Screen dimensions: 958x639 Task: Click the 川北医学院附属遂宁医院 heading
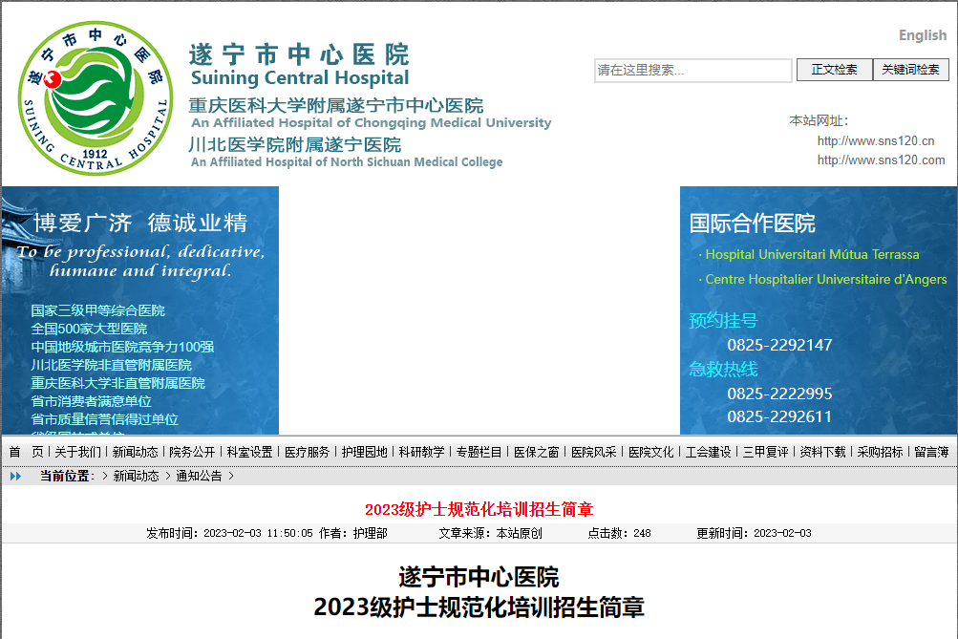pyautogui.click(x=294, y=145)
